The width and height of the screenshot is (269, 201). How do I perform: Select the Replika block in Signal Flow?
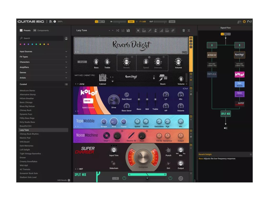pos(212,74)
